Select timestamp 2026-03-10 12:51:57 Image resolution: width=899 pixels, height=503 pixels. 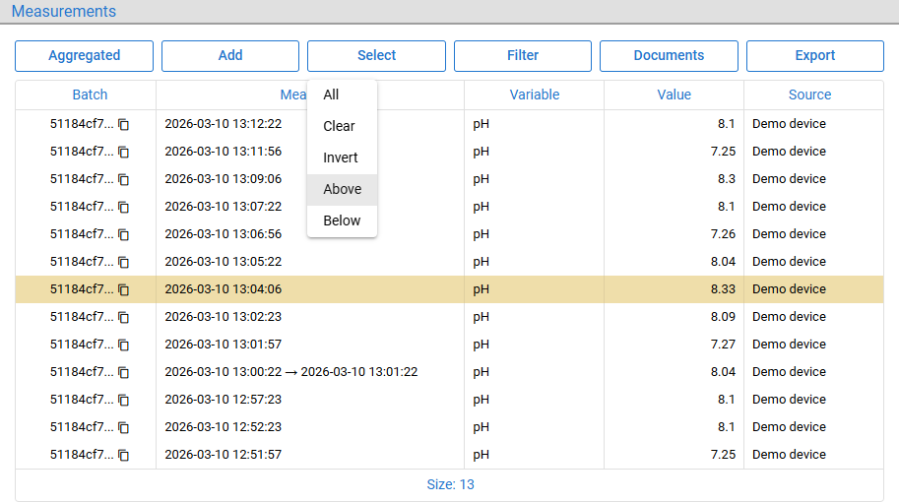tap(224, 455)
